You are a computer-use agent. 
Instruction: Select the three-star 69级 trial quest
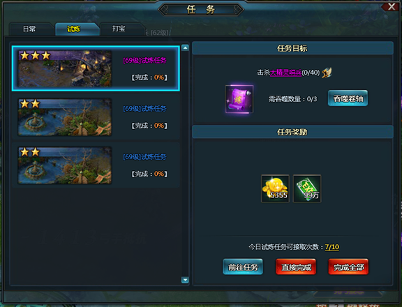[x=96, y=68]
